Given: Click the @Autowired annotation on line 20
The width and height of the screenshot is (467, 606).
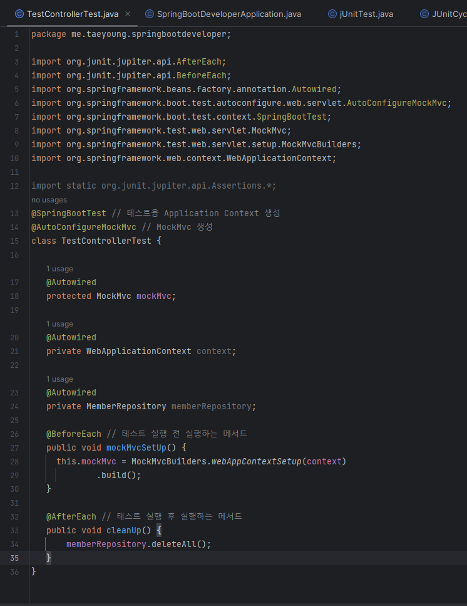Looking at the screenshot, I should pyautogui.click(x=71, y=338).
